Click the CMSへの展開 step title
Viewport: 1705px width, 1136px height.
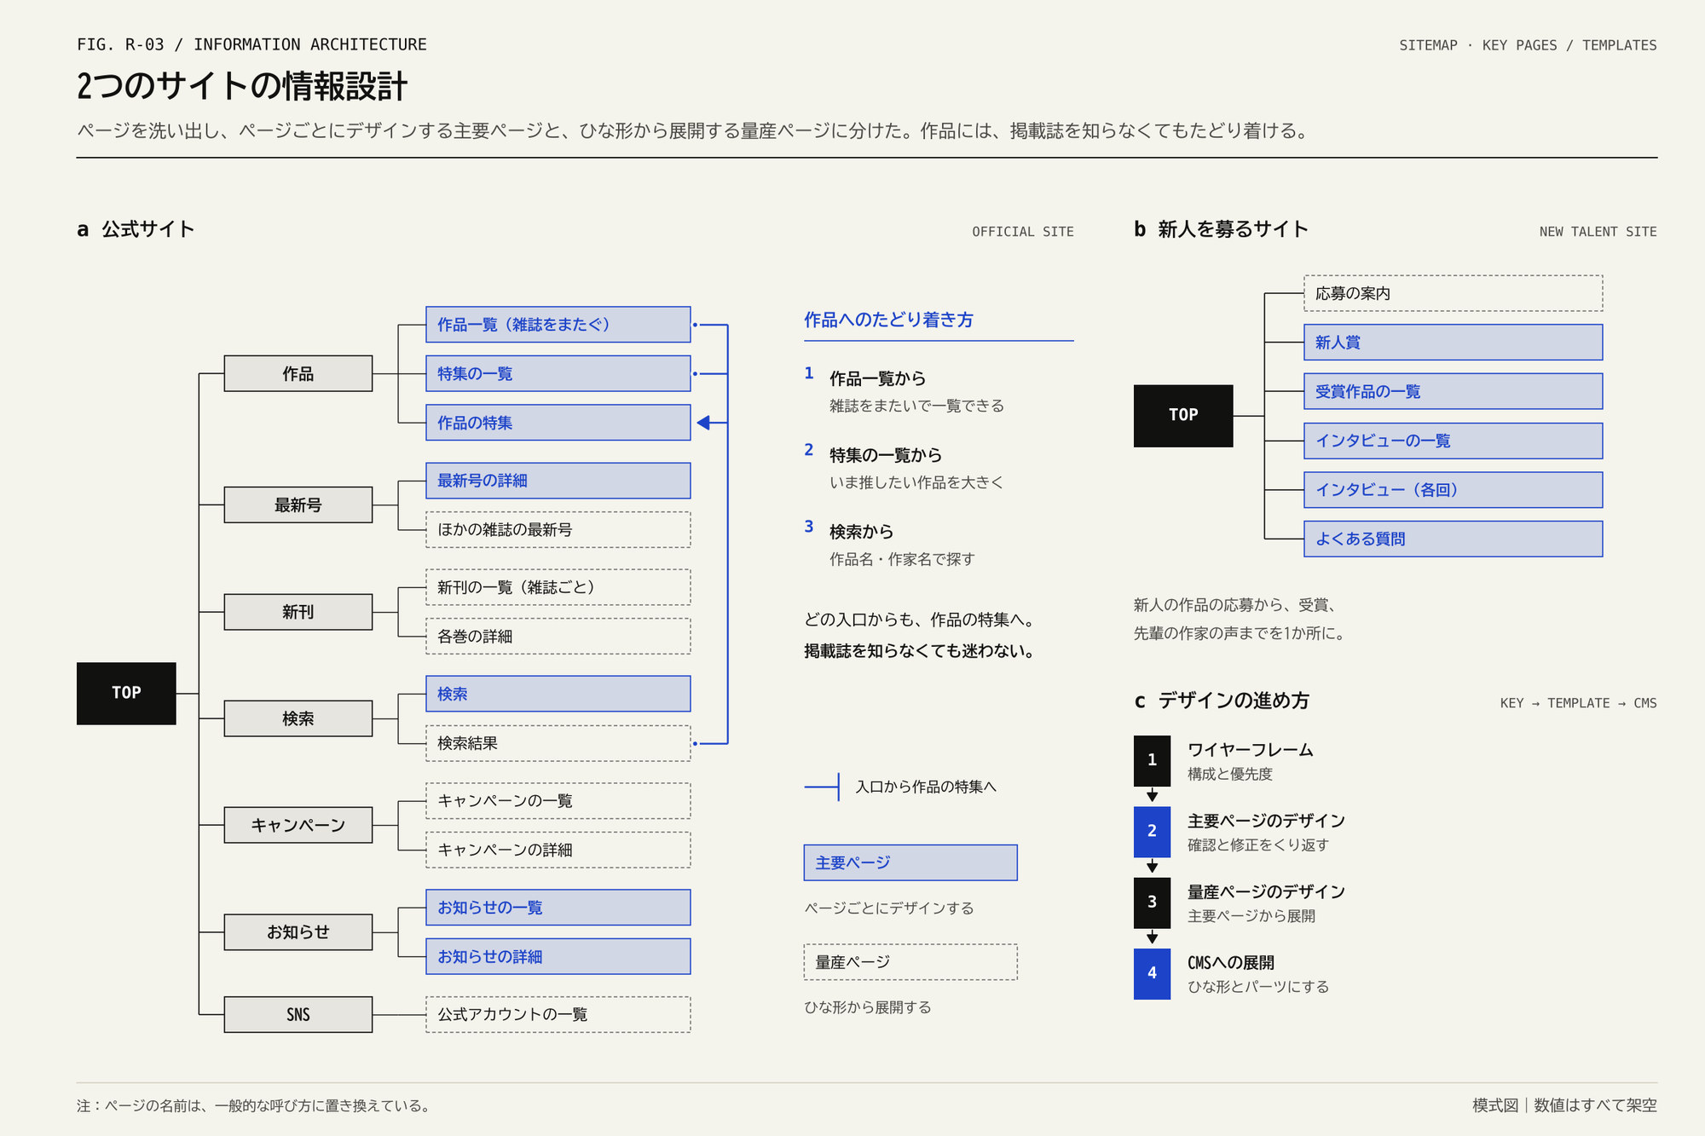(1231, 962)
